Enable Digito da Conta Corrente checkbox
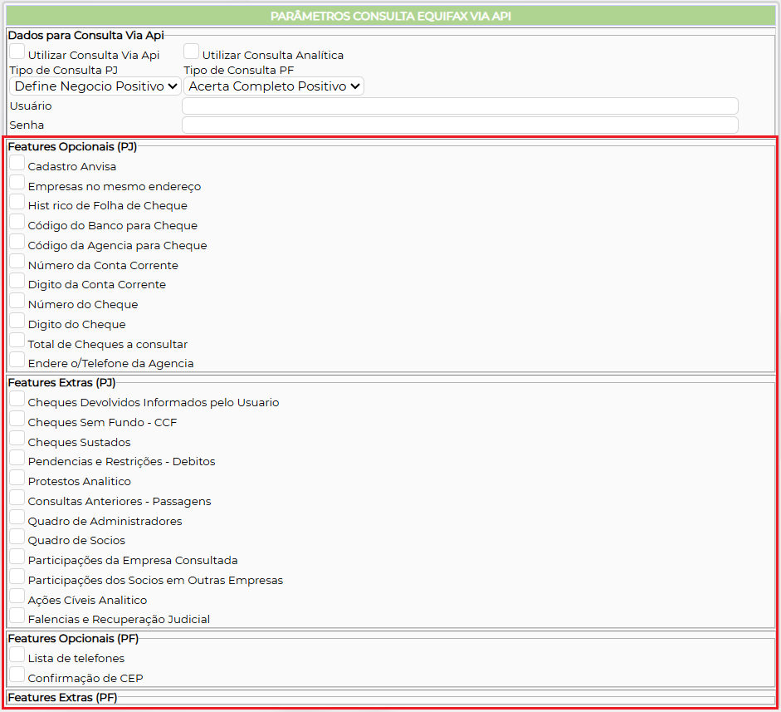781x712 pixels. coord(17,281)
